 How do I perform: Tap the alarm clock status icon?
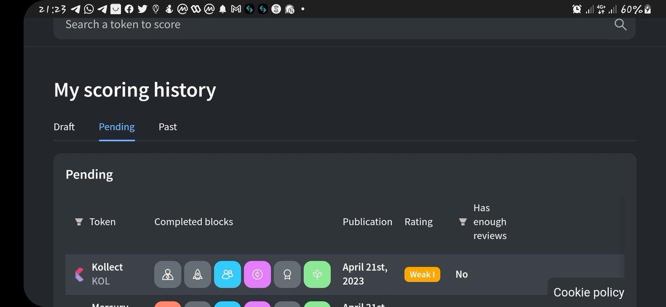[577, 9]
